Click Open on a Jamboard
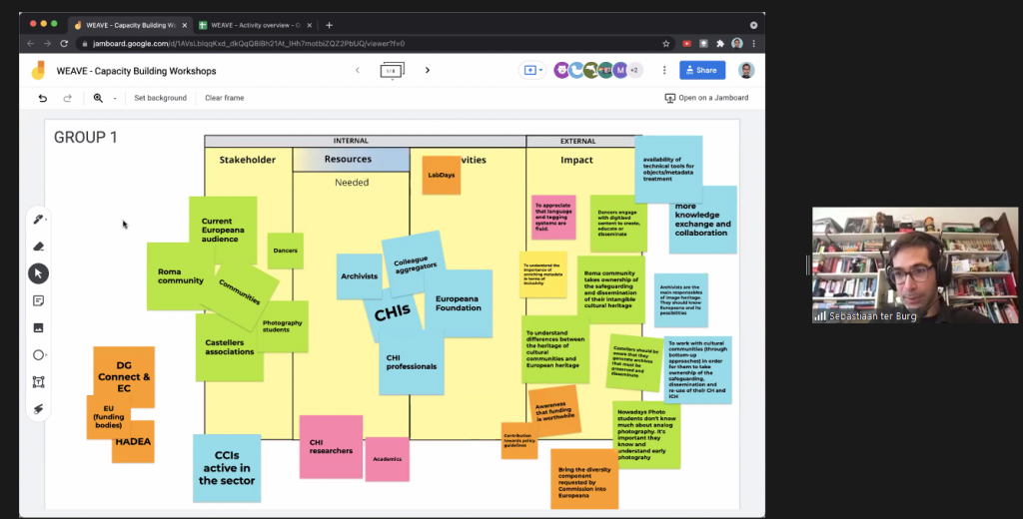This screenshot has width=1023, height=519. click(x=706, y=98)
